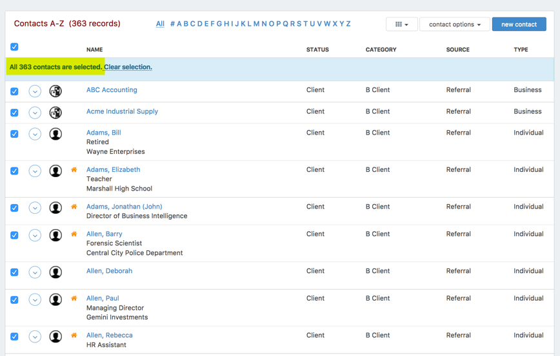Click the TYPE column header
Screen dimensions: 560x356
tap(521, 50)
